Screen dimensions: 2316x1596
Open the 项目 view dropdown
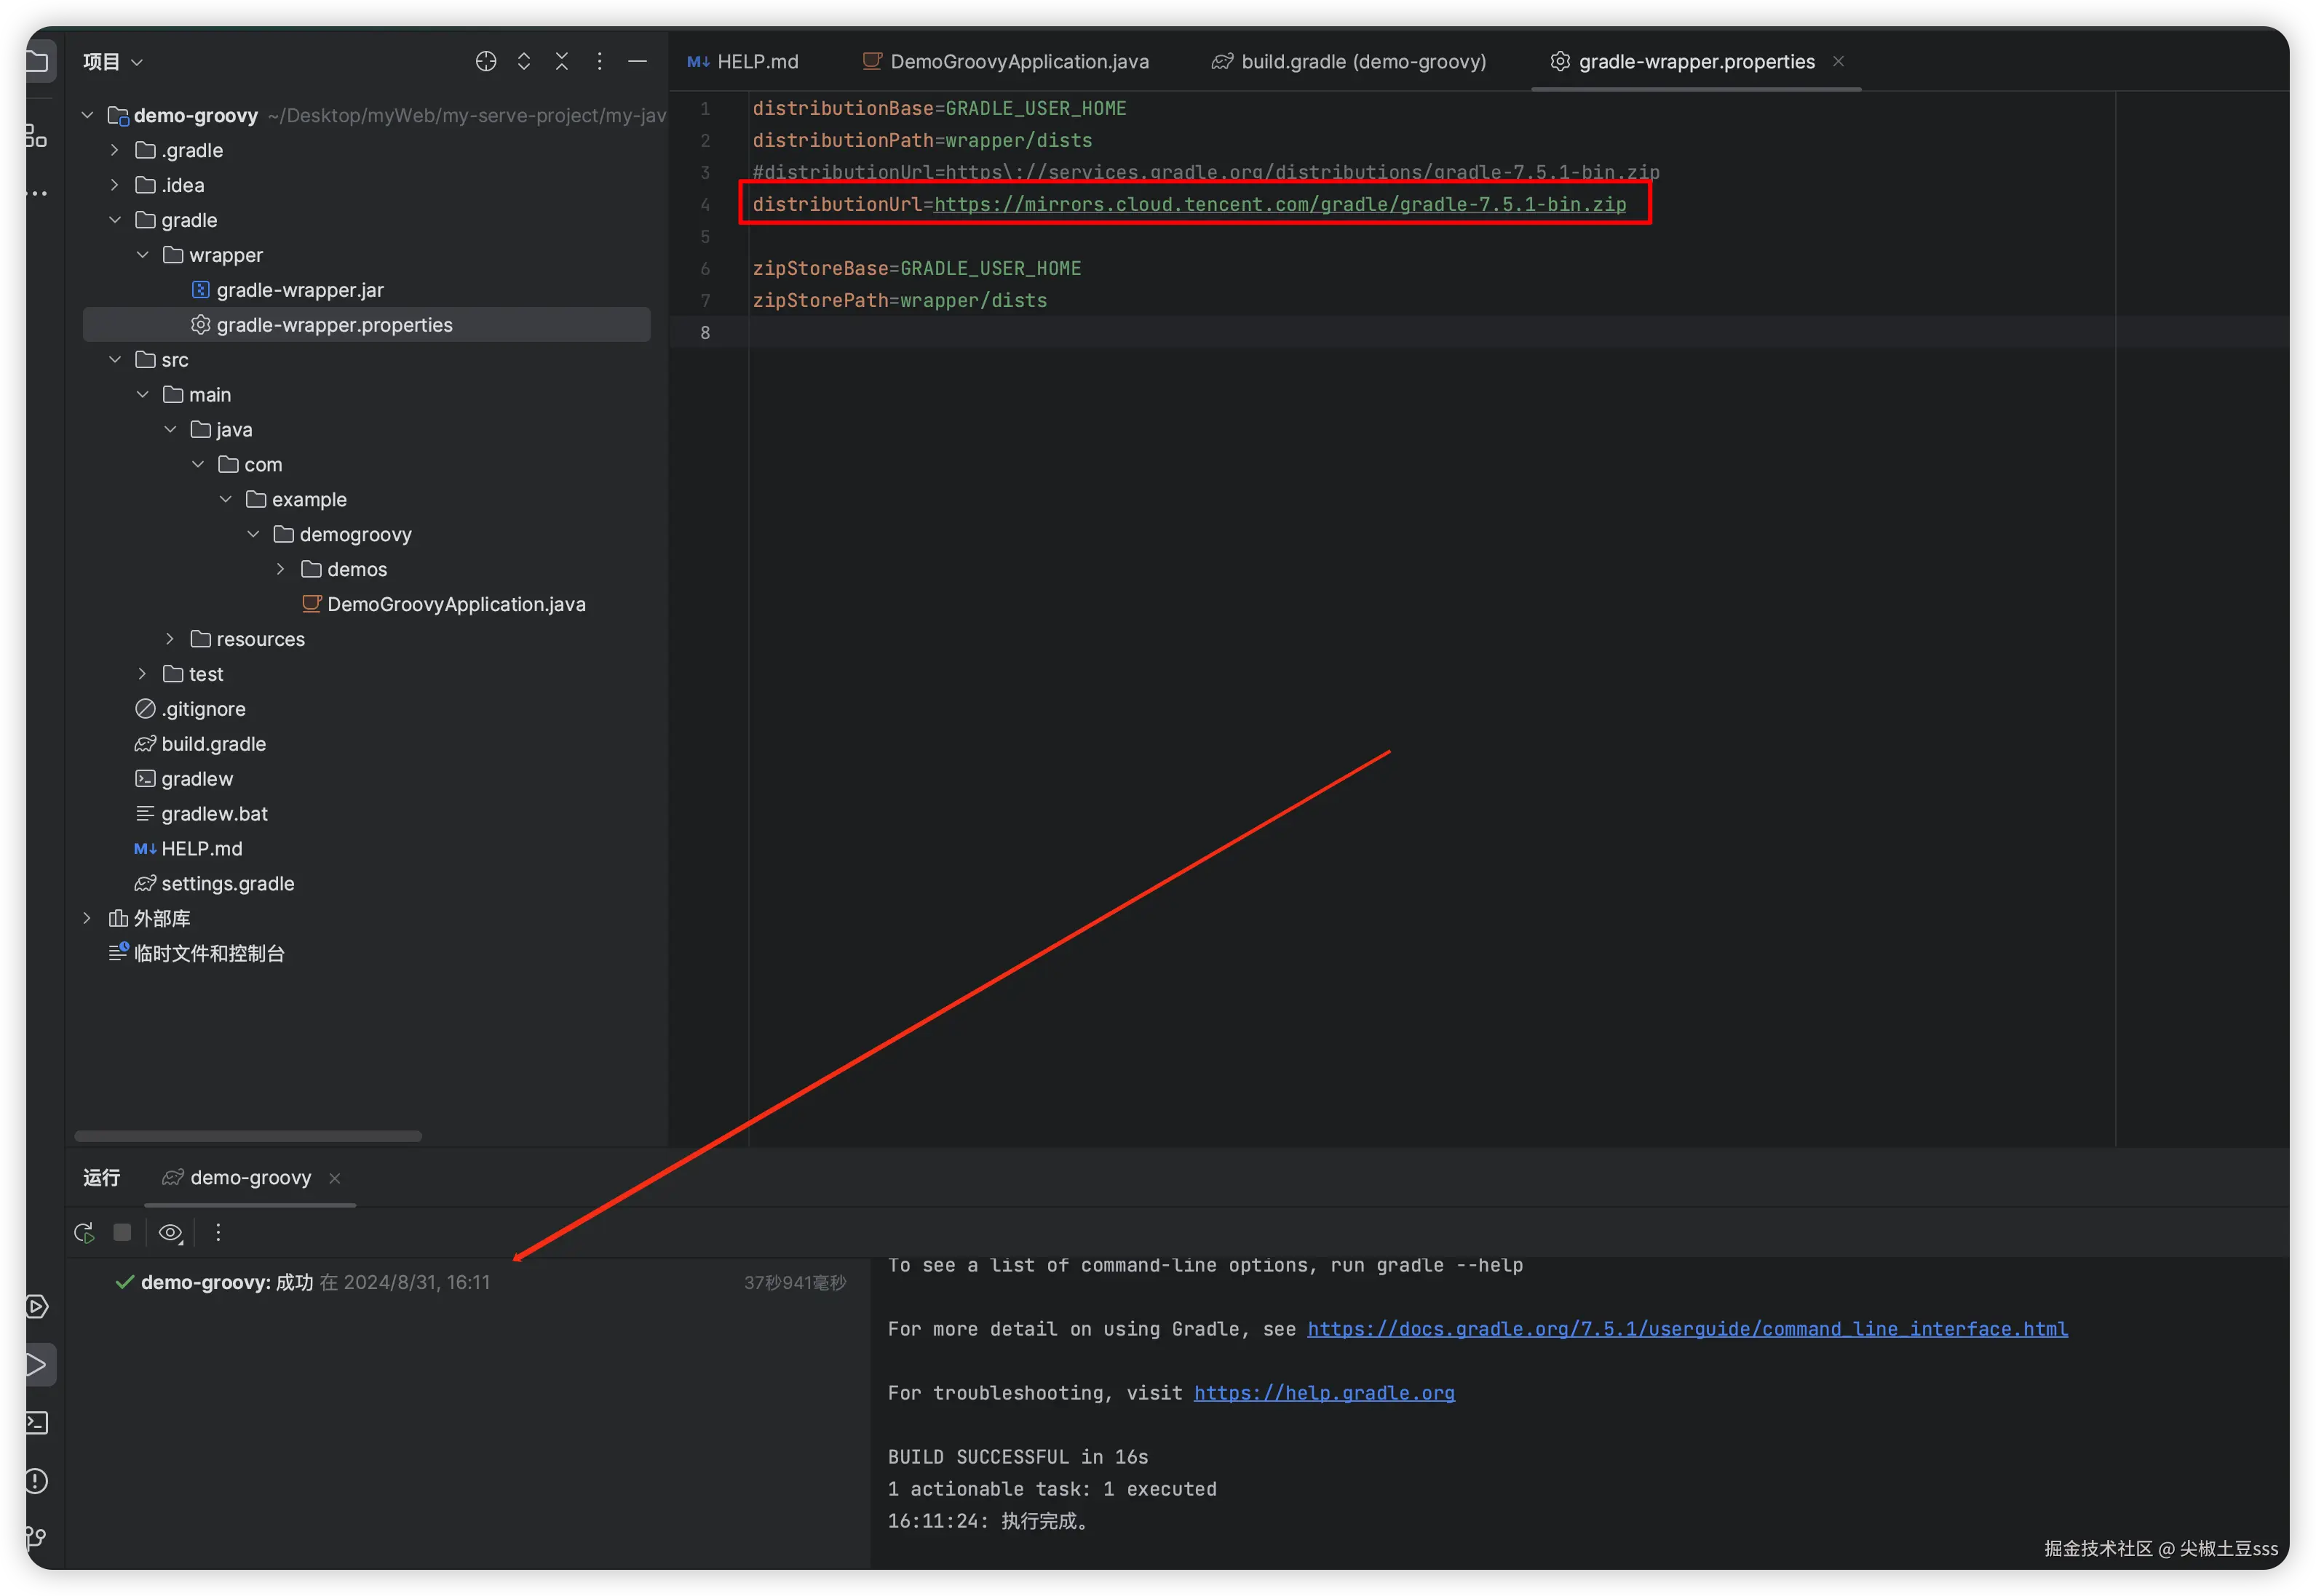pyautogui.click(x=112, y=62)
